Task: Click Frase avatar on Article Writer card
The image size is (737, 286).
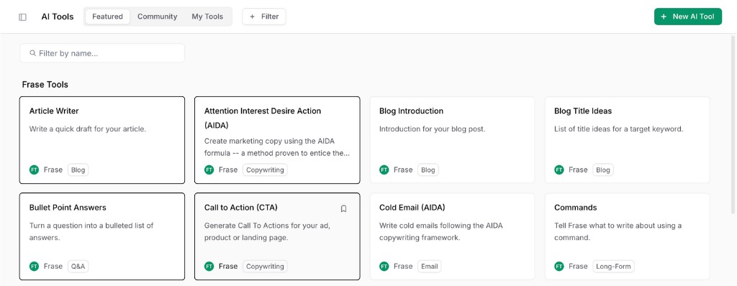Action: coord(34,170)
